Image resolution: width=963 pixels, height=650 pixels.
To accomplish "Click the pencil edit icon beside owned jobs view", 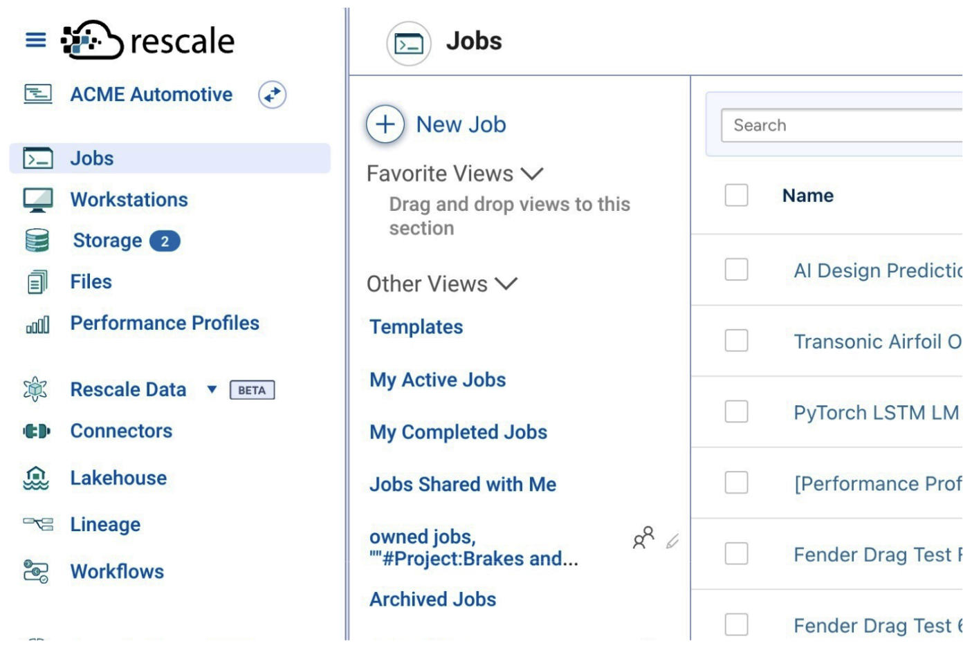I will coord(672,541).
